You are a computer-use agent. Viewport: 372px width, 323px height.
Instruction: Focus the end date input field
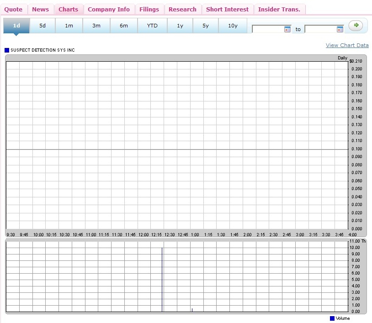coord(321,29)
